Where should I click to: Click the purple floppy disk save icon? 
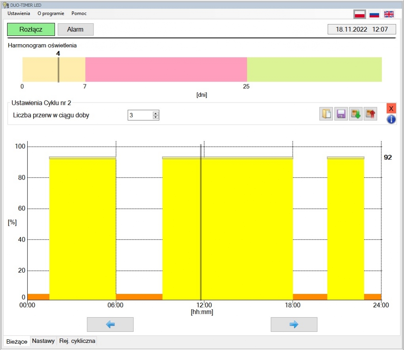[x=341, y=114]
